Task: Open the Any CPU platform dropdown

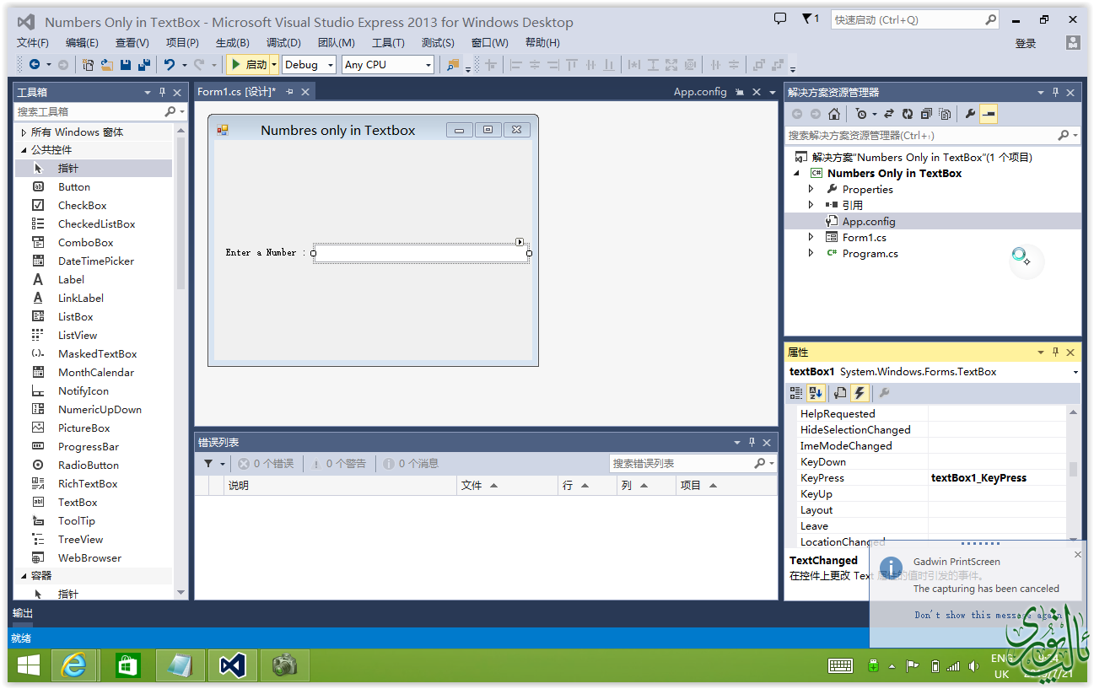Action: (388, 65)
